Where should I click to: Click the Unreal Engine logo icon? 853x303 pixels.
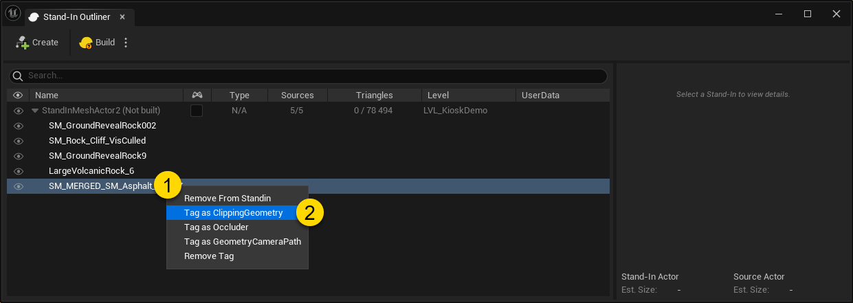[x=12, y=14]
